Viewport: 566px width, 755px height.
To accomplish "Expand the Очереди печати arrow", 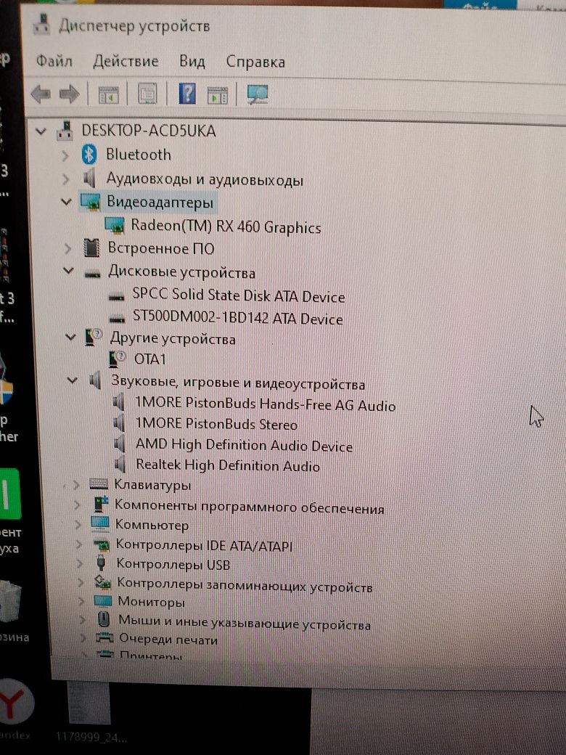I will [x=83, y=638].
